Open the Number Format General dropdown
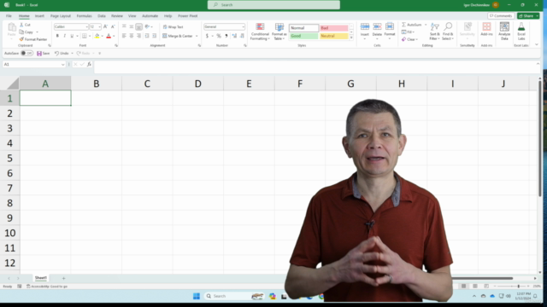Screen dimensions: 547x307 tap(243, 26)
